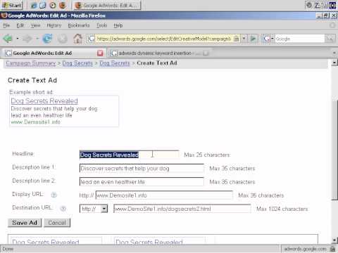
Task: Open the File menu
Action: point(6,25)
